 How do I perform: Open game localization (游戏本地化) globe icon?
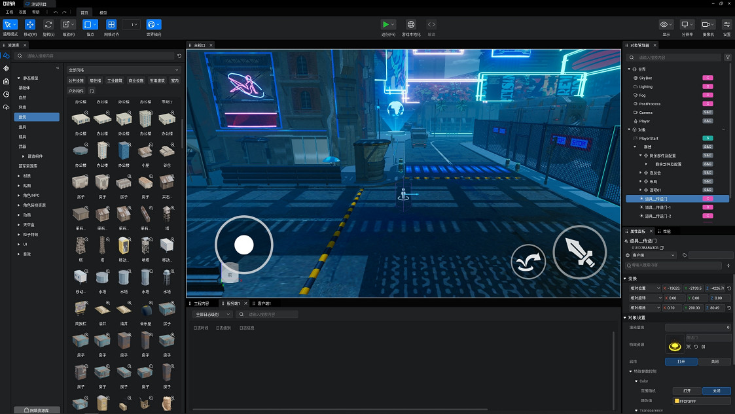coord(411,25)
